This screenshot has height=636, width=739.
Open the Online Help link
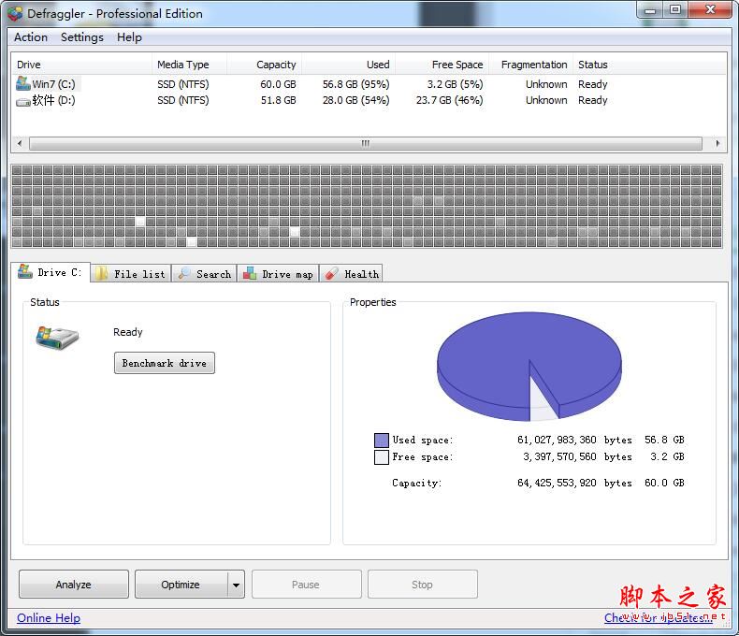[49, 617]
